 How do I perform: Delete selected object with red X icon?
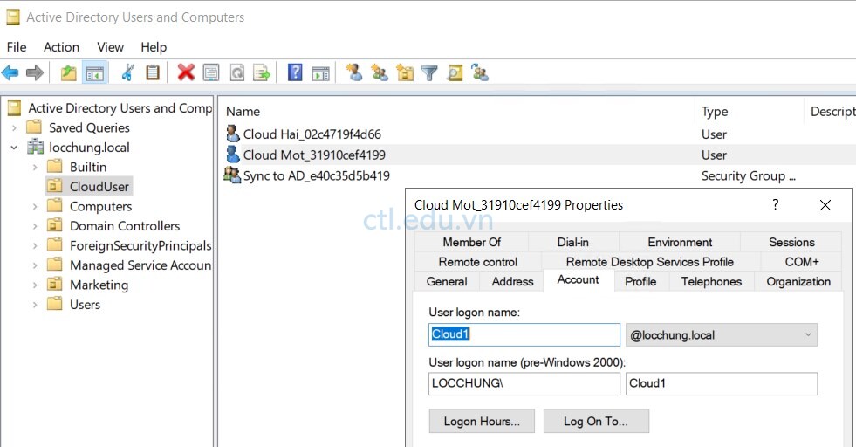coord(186,72)
